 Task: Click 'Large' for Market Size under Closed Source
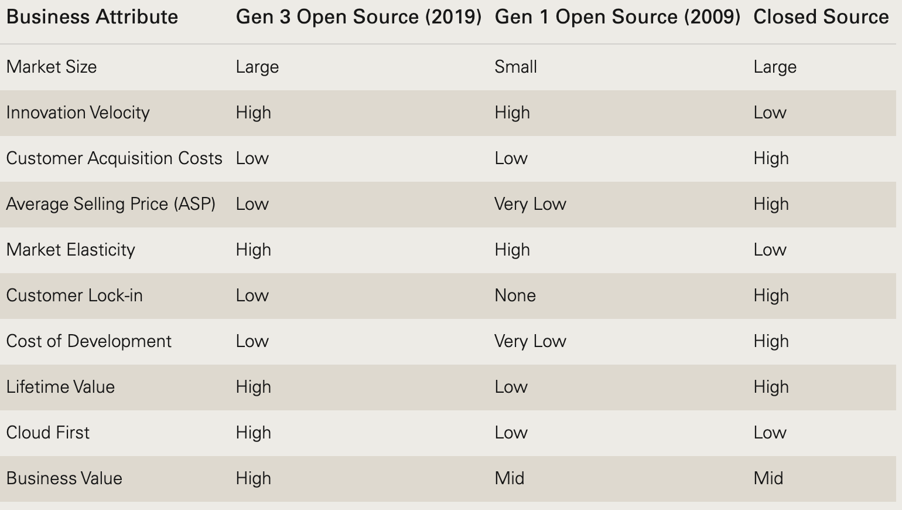coord(775,67)
